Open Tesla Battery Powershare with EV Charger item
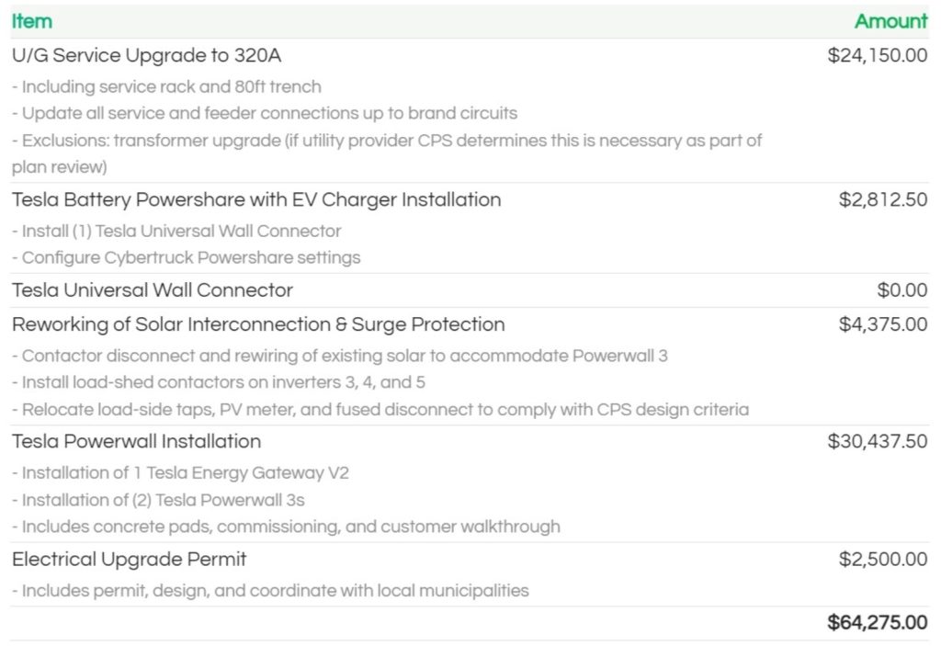Image resolution: width=941 pixels, height=646 pixels. tap(256, 199)
